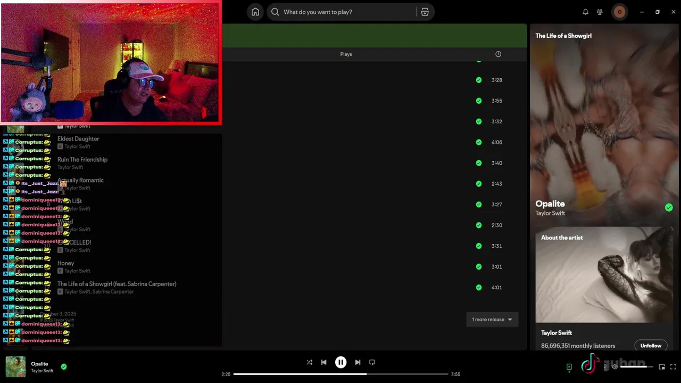Open Friend Activity icon
Screen dimensions: 681x383
[x=600, y=12]
